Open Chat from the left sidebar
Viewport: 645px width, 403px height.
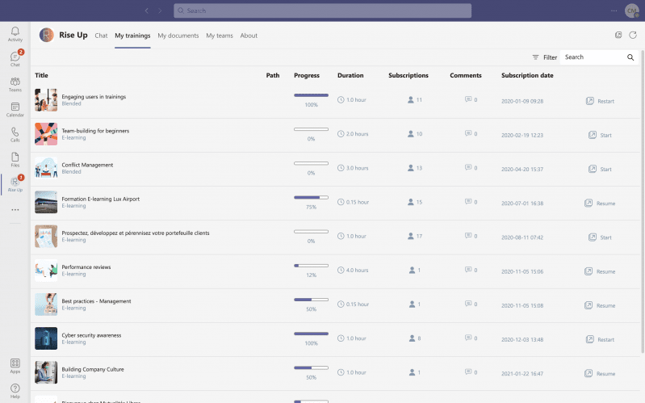click(15, 58)
